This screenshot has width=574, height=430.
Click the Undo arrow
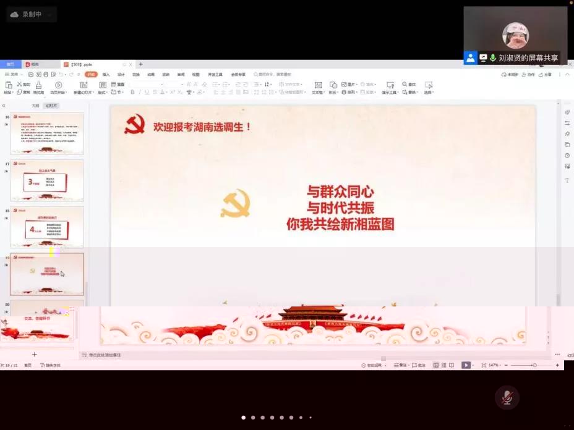(61, 75)
